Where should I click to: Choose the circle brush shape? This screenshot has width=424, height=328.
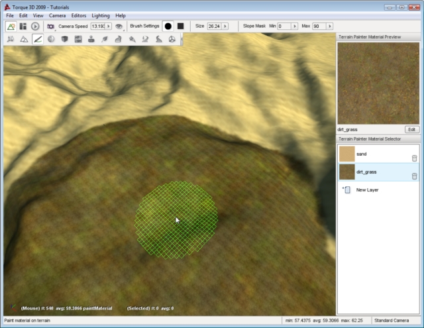pyautogui.click(x=168, y=26)
